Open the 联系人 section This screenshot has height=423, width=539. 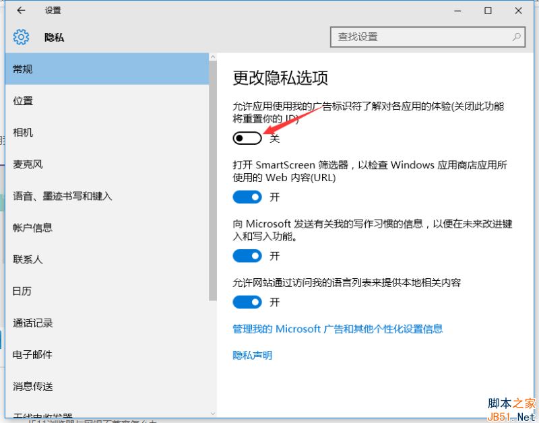[107, 259]
